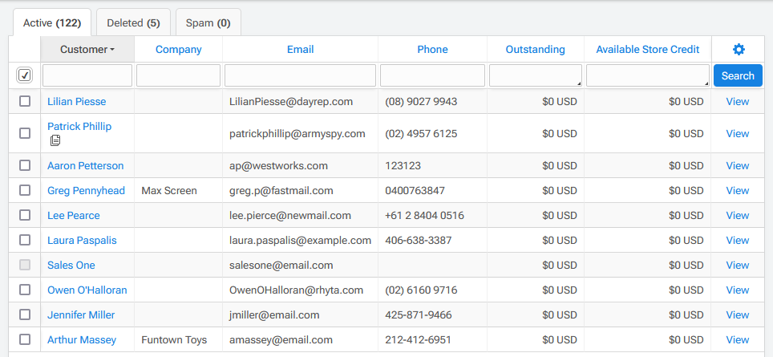Screen dimensions: 773x357
Task: Open customer Owen O'Halloran
Action: tap(87, 290)
